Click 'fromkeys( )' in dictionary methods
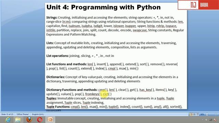Image resolution: width=219 pixels, height=123 pixels. (x=93, y=94)
